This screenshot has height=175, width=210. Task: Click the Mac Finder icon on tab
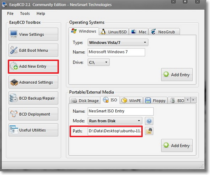point(133,32)
